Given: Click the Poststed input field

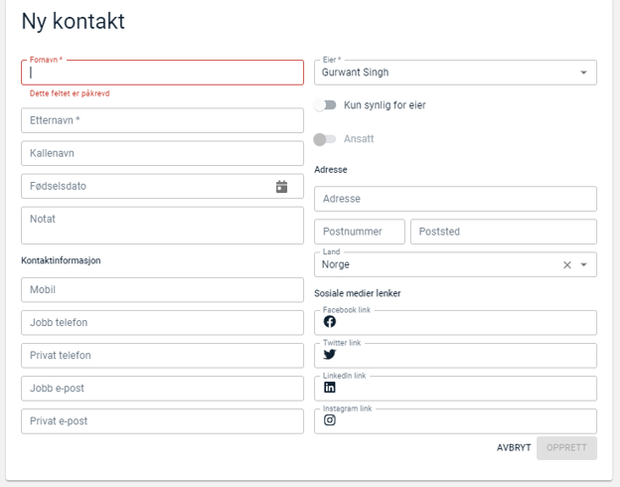Looking at the screenshot, I should click(x=503, y=232).
